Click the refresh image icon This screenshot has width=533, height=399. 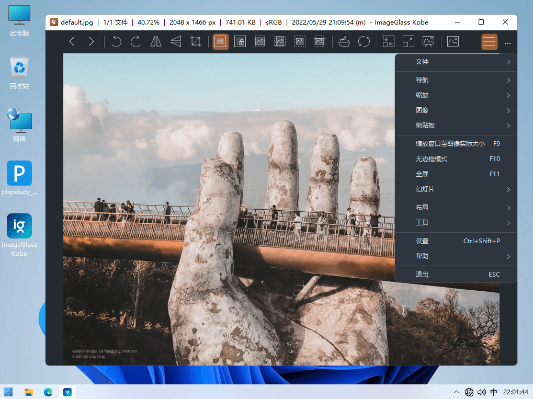[364, 42]
